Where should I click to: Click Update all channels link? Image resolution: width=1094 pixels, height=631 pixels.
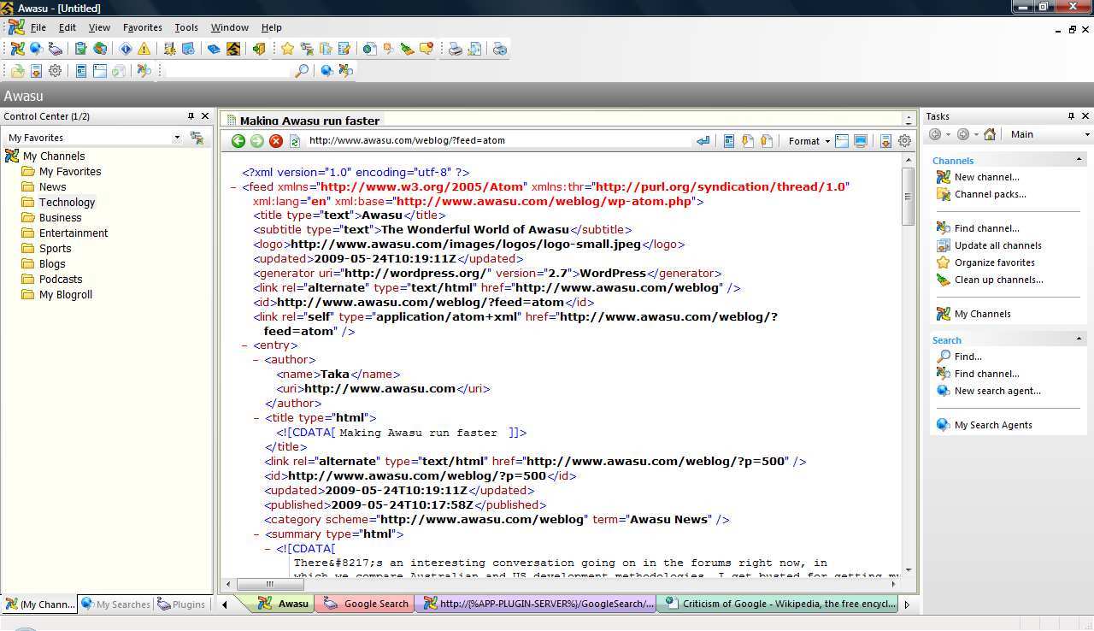(x=997, y=245)
